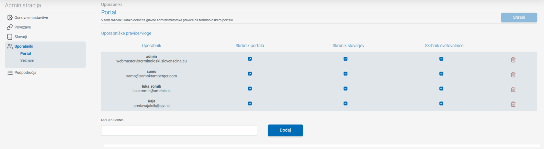
Task: Click the gear icon for Osnovne nastavitve
Action: [10, 17]
